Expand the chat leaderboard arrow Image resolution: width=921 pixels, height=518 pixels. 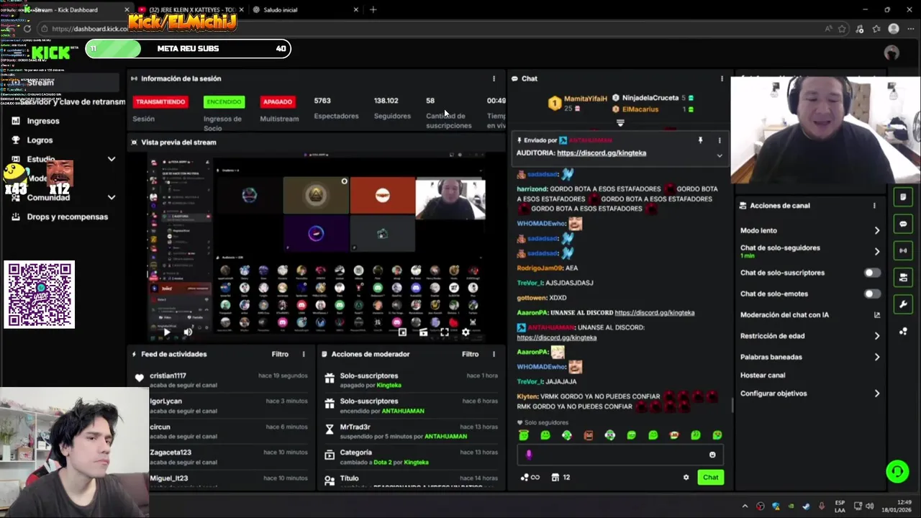620,123
